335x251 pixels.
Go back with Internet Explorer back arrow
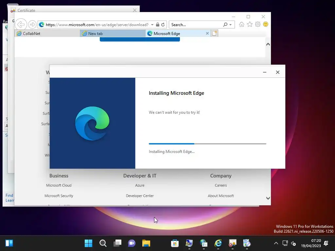pyautogui.click(x=21, y=25)
